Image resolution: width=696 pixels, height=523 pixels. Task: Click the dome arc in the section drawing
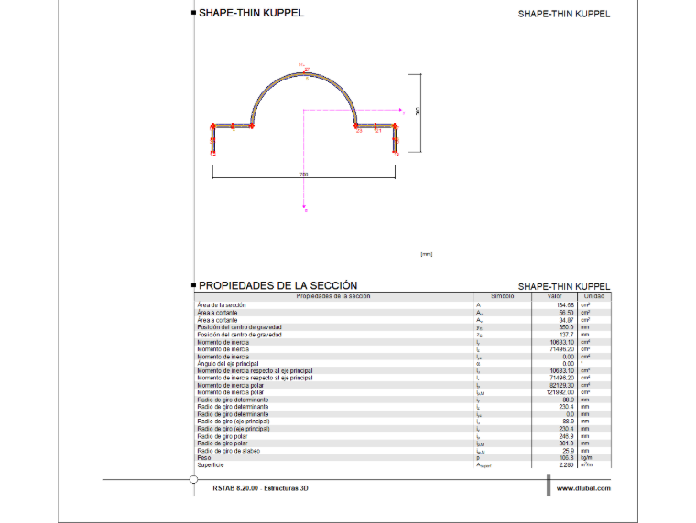[304, 75]
